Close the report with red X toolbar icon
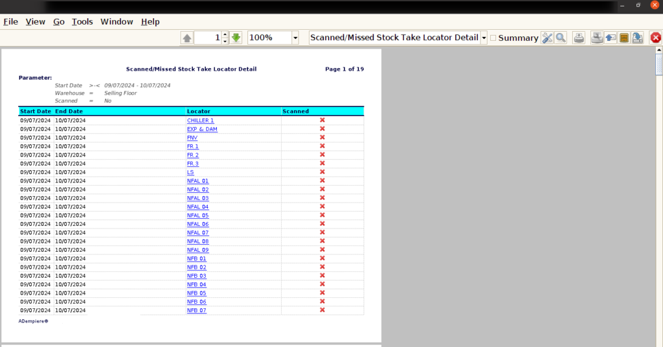Screen dimensions: 663x347 click(656, 38)
